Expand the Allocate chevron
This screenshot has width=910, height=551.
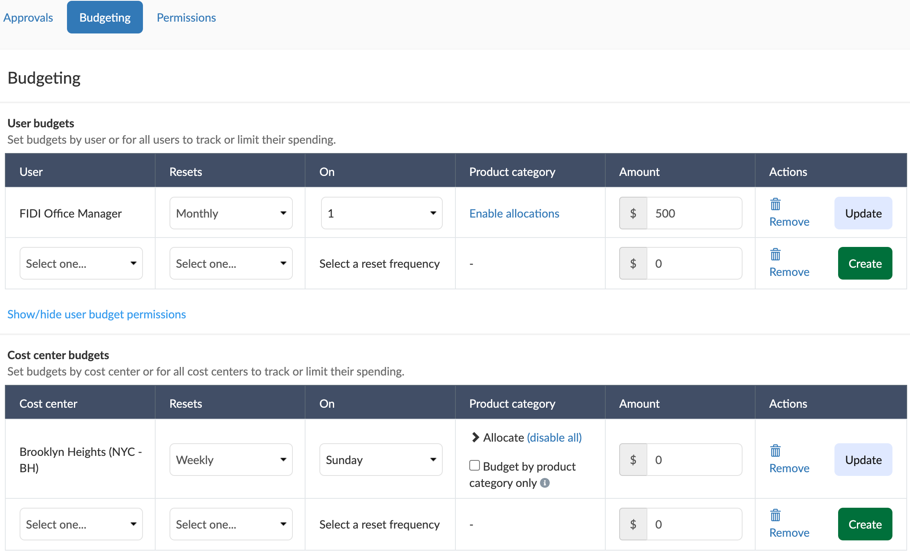click(475, 437)
